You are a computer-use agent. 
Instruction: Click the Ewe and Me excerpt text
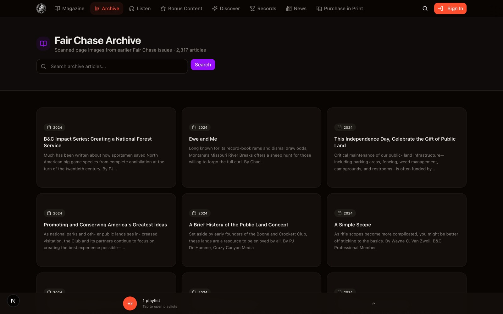[250, 155]
